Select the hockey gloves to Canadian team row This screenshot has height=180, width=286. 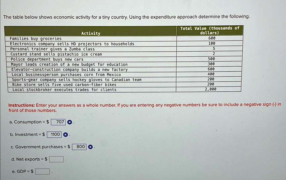point(75,79)
